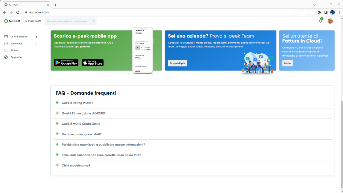Click the Ricerca magnifier sidebar icon

coord(6,50)
